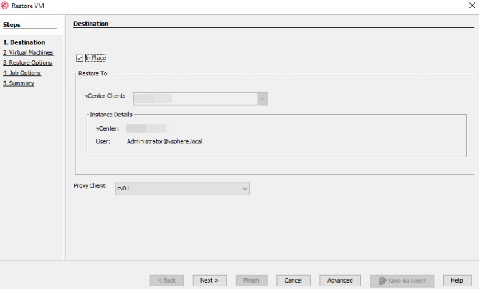Toggle the In Place checkbox
The width and height of the screenshot is (480, 290).
(79, 58)
